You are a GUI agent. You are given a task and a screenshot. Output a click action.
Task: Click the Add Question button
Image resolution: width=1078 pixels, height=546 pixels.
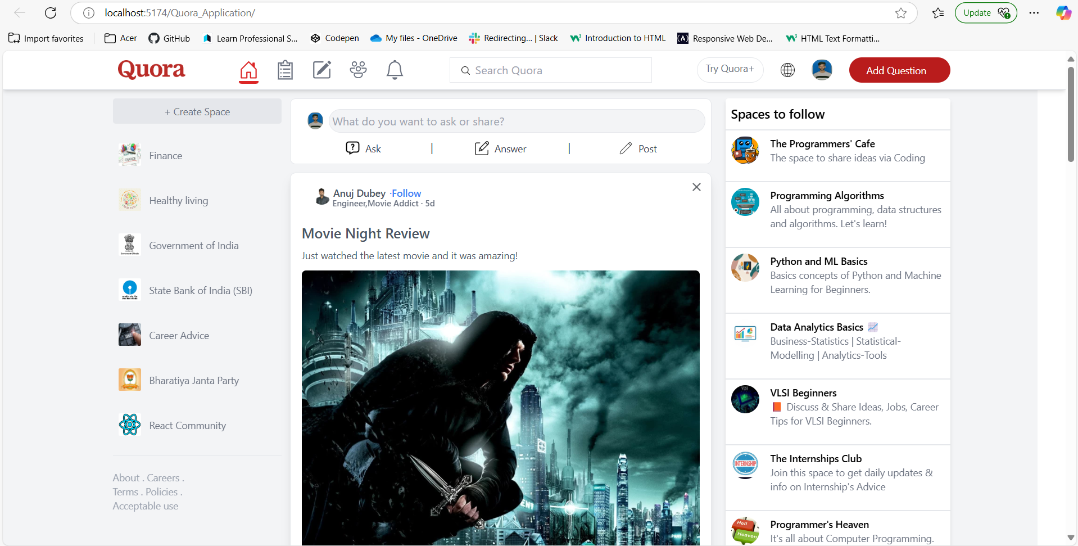pos(899,70)
